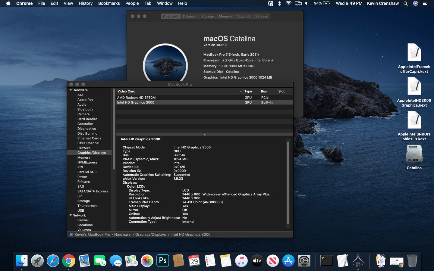Collapse the Network tree section
The image size is (434, 271).
(x=71, y=215)
